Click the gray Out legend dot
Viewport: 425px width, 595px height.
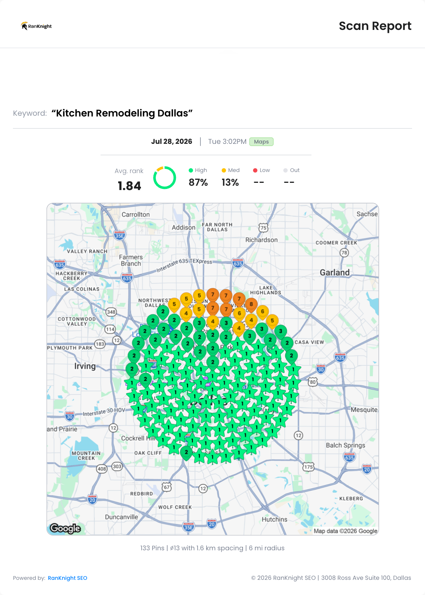point(285,171)
